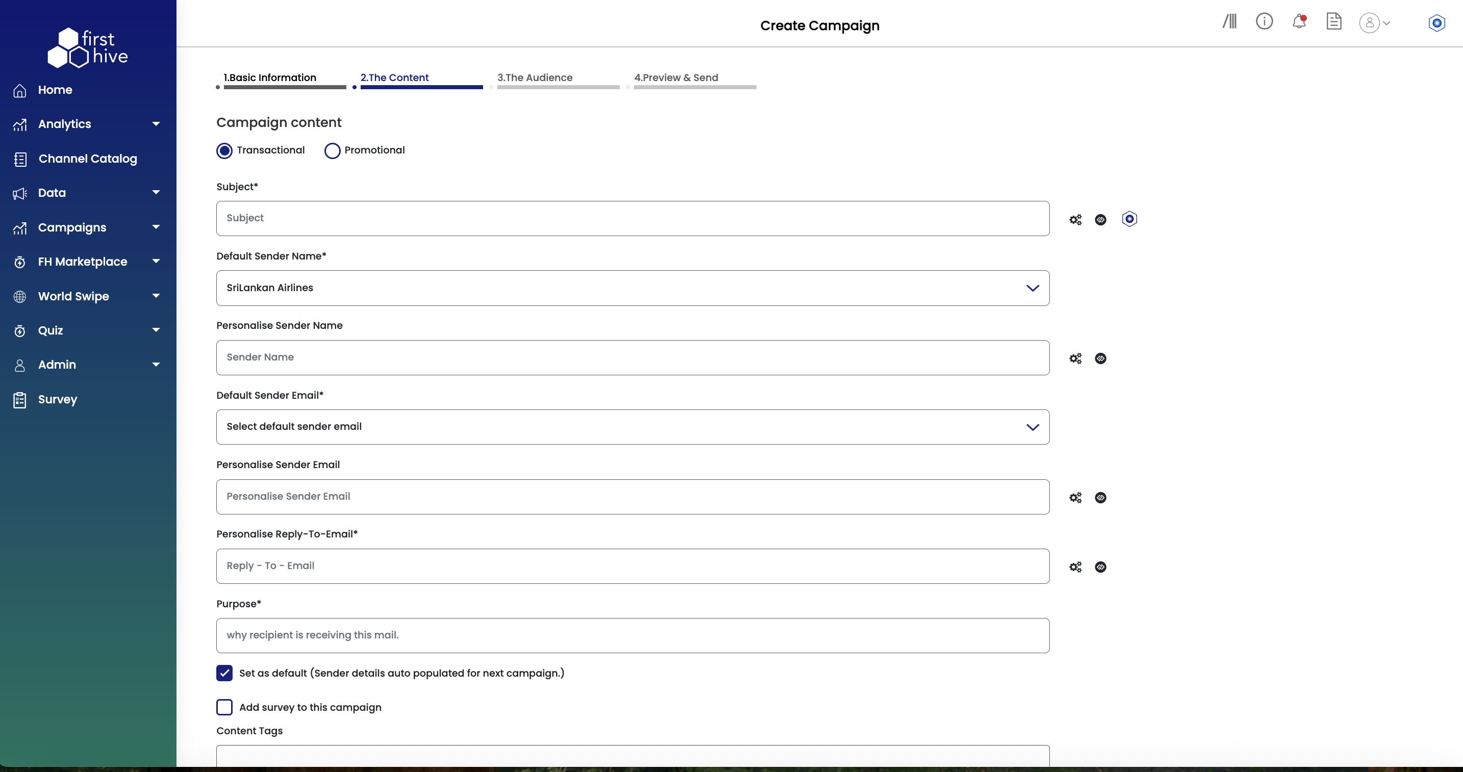
Task: Uncheck the Set as default checkbox
Action: tap(224, 673)
